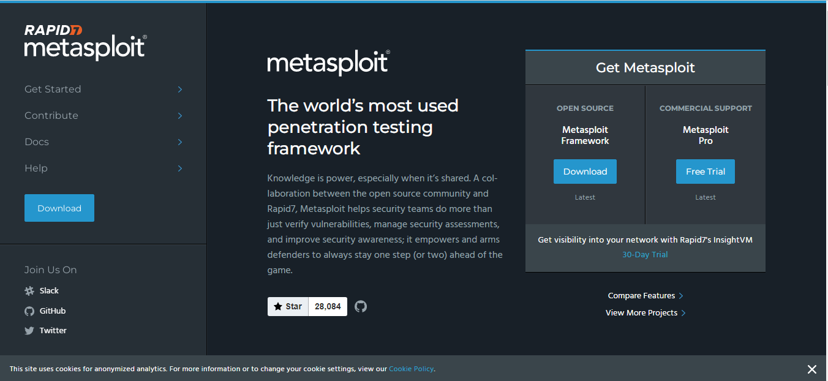Click the Metasploit Pro product name
This screenshot has width=828, height=381.
pos(706,135)
